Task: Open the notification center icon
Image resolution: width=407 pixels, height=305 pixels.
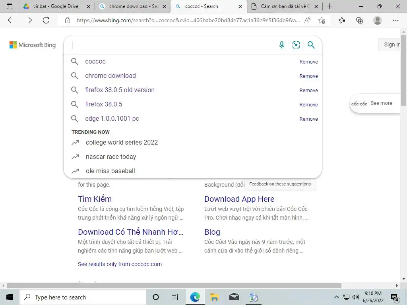Action: (x=395, y=297)
